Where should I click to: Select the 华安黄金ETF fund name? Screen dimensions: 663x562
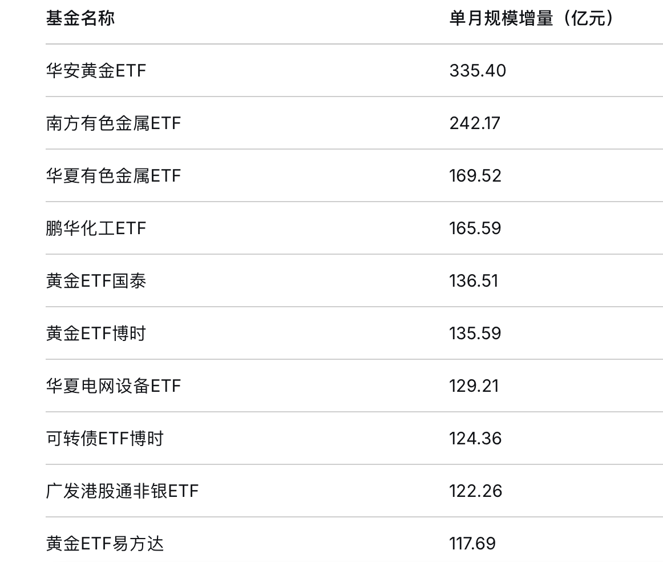[x=96, y=71]
